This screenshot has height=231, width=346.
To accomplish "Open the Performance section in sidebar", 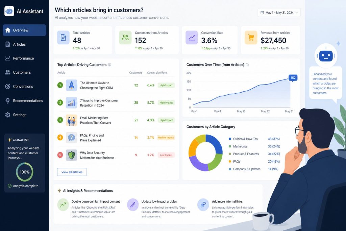I will click(24, 58).
